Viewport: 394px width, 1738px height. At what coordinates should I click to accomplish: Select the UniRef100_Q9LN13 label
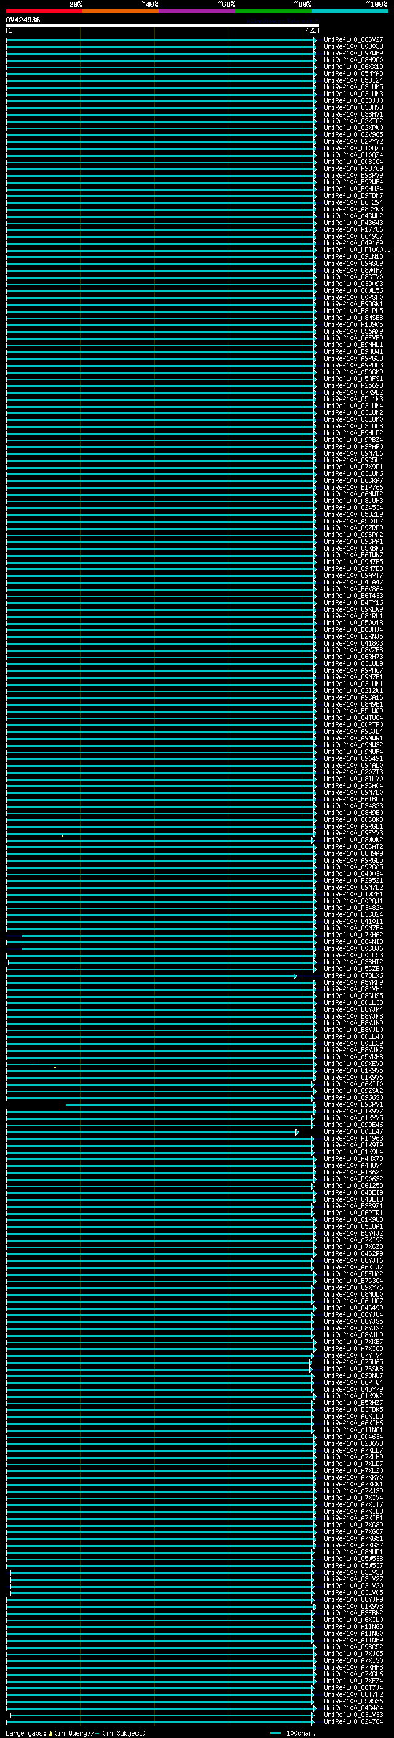353,257
